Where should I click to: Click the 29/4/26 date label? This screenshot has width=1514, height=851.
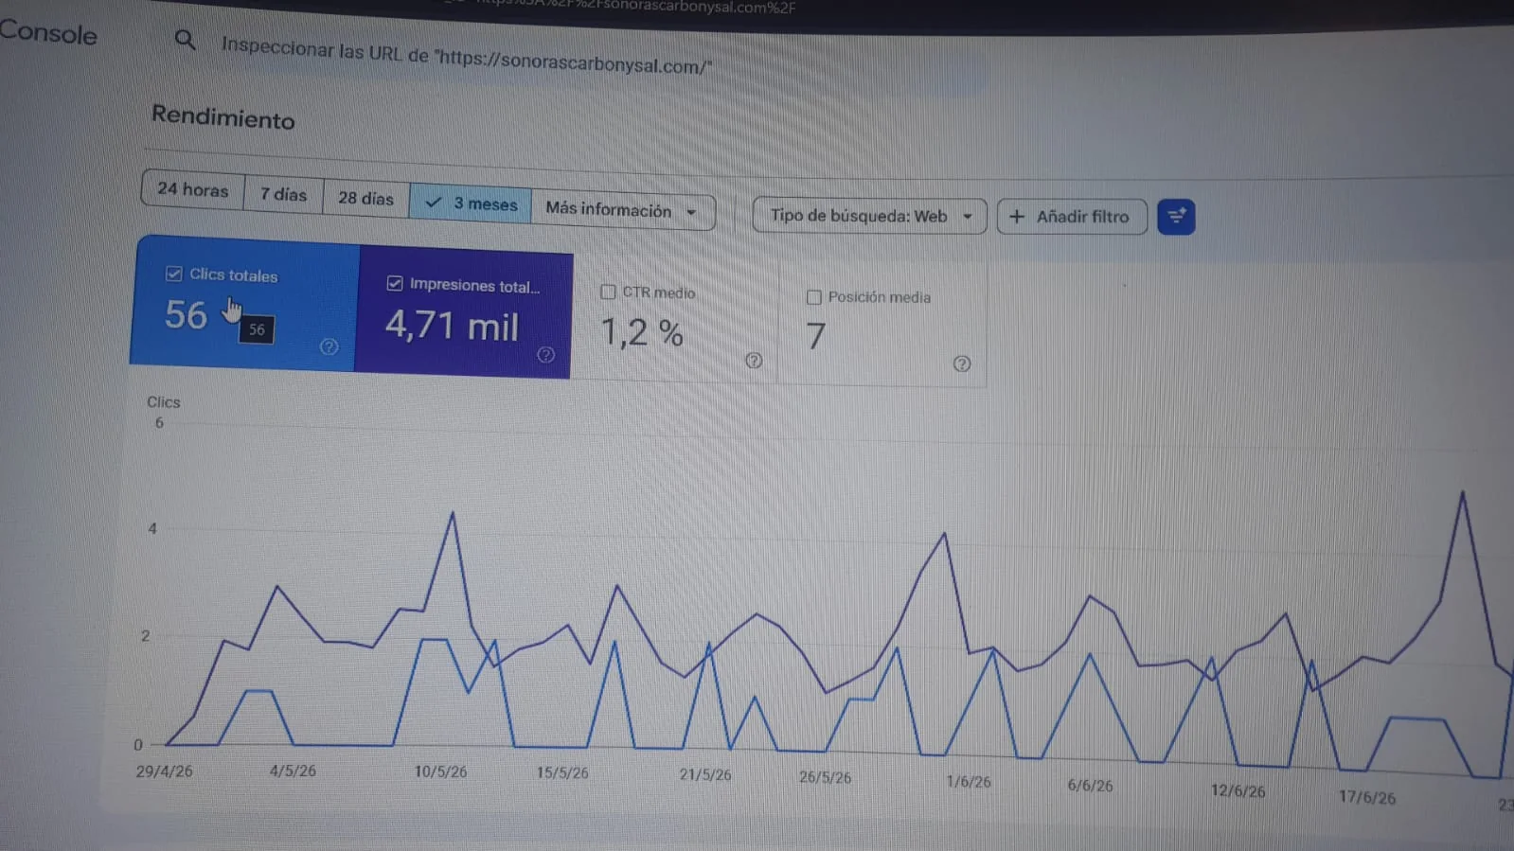[164, 771]
